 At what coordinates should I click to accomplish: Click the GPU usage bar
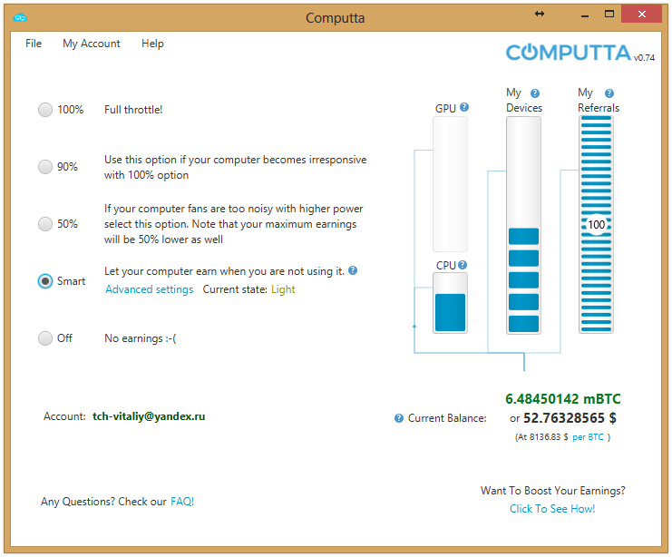pyautogui.click(x=450, y=184)
